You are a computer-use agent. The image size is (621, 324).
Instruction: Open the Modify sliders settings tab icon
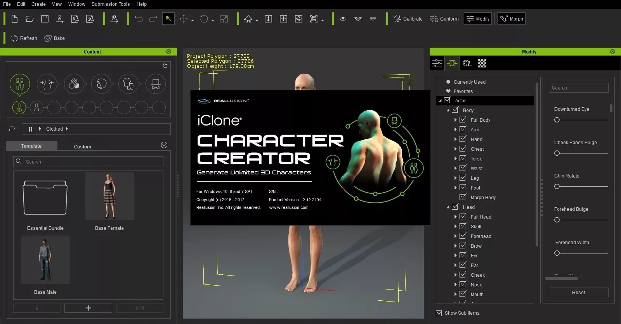coord(437,63)
